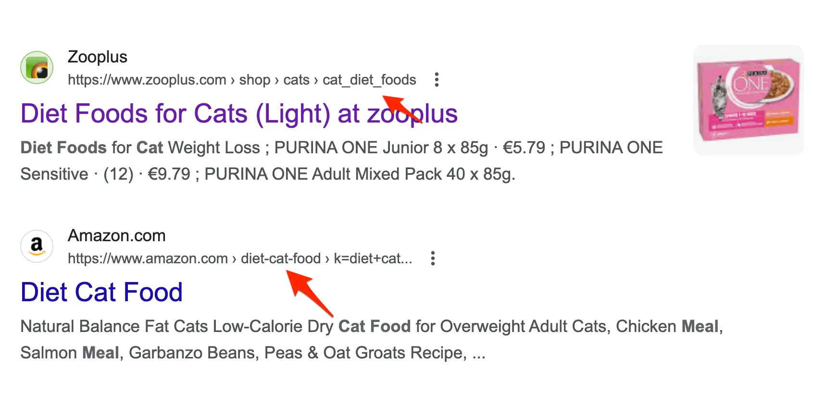Click the "cat_diet_foods" breadcrumb segment
This screenshot has width=825, height=393.
pyautogui.click(x=369, y=80)
